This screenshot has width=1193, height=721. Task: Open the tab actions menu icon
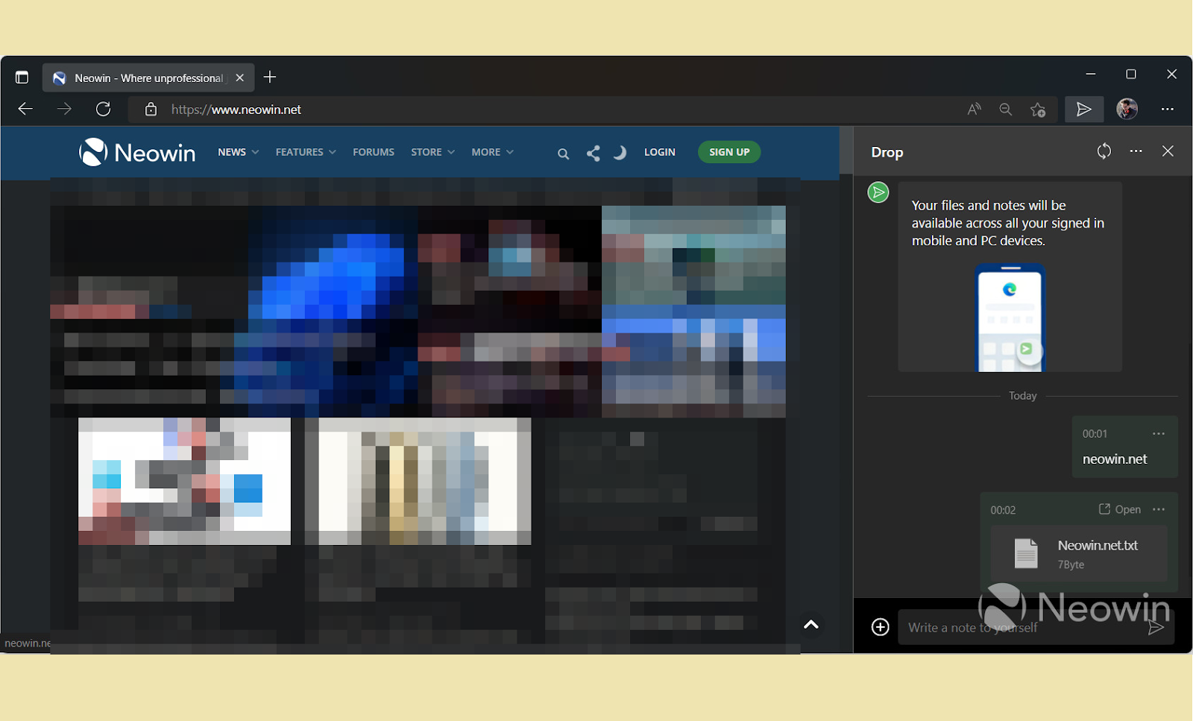[x=22, y=78]
